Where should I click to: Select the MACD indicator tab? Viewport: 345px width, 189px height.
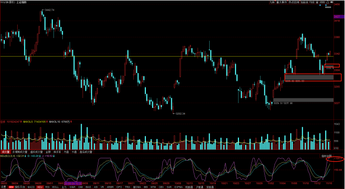[31, 187]
